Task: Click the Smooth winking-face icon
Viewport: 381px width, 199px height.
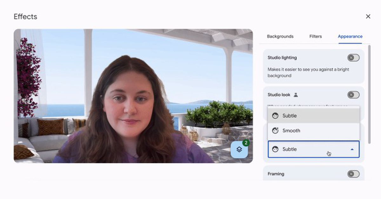Action: 276,131
